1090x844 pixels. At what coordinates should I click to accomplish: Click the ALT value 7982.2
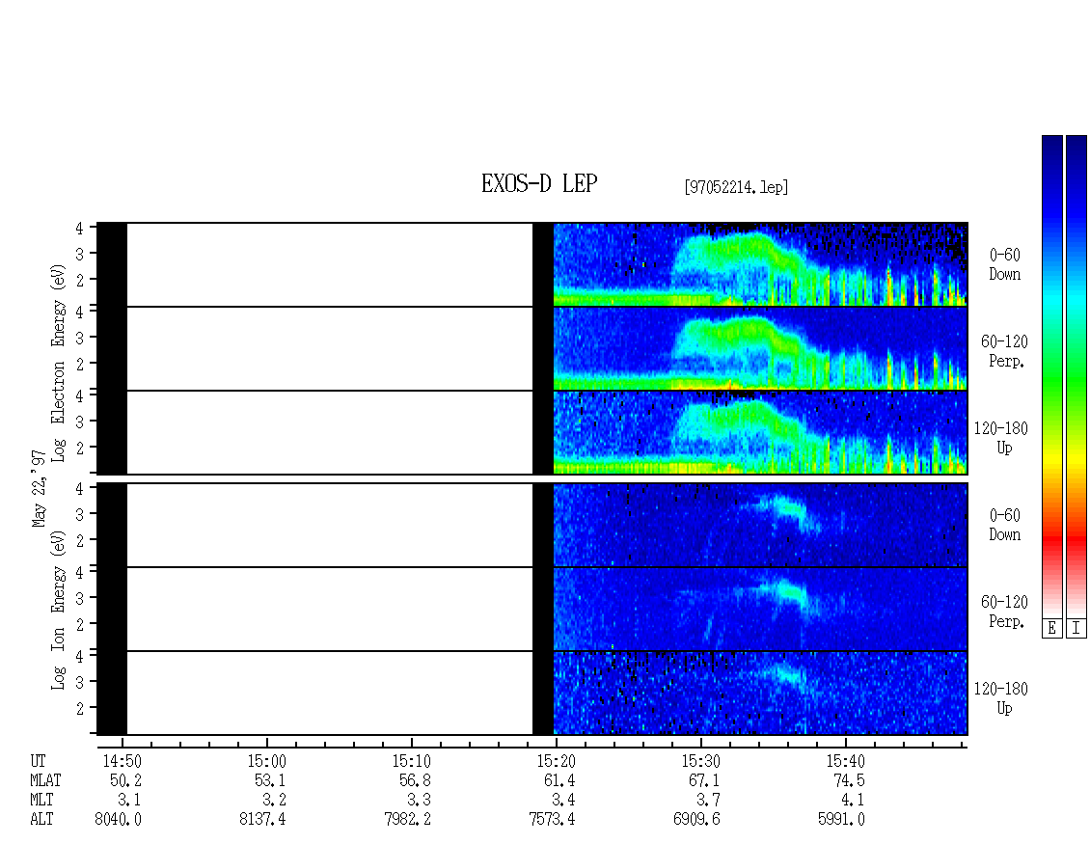pyautogui.click(x=407, y=820)
